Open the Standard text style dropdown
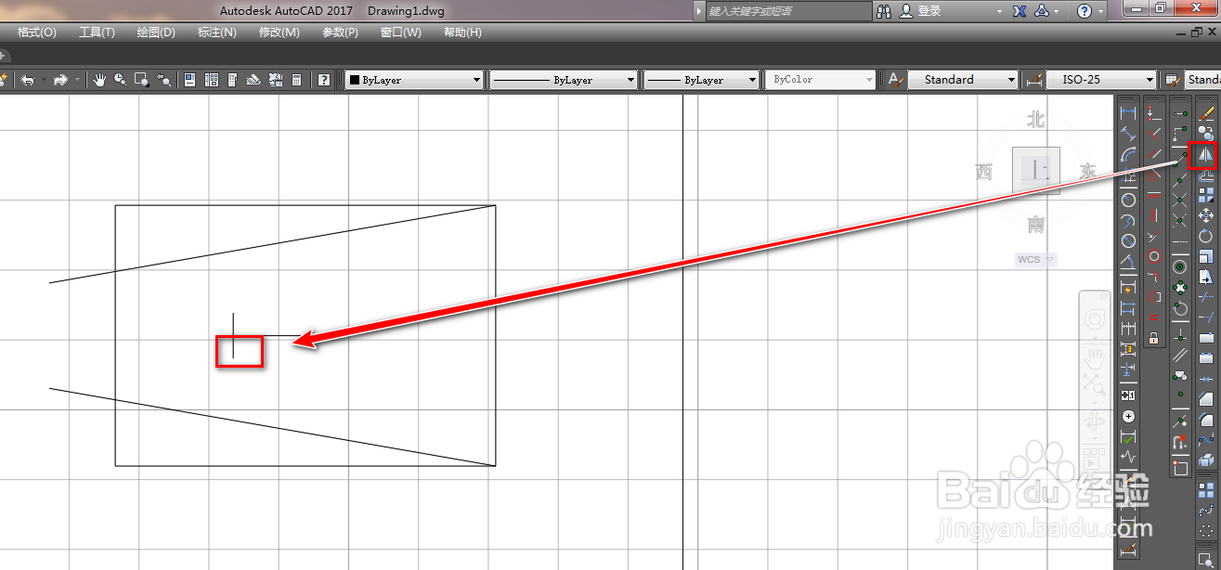The height and width of the screenshot is (570, 1221). (962, 80)
